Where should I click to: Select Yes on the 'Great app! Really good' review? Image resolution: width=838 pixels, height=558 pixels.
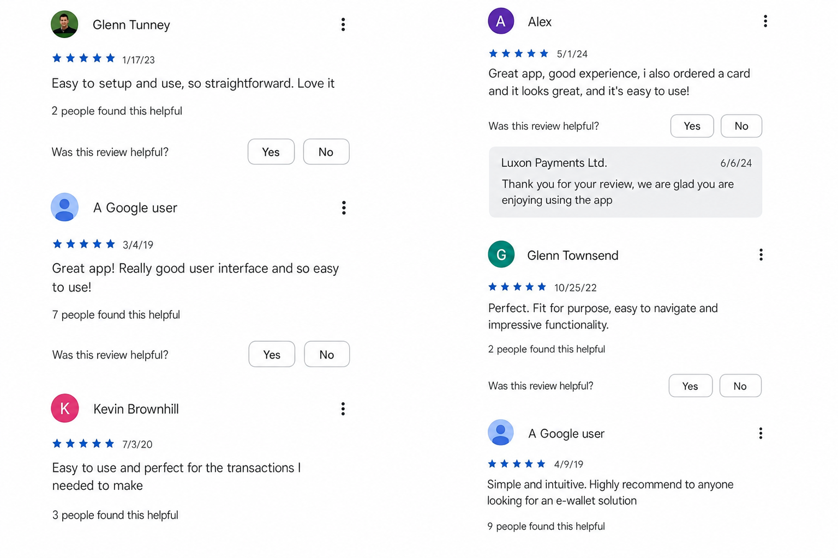(x=272, y=354)
